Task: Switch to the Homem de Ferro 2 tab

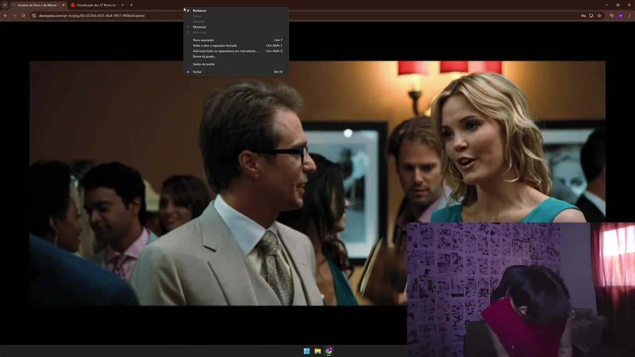Action: click(x=39, y=5)
